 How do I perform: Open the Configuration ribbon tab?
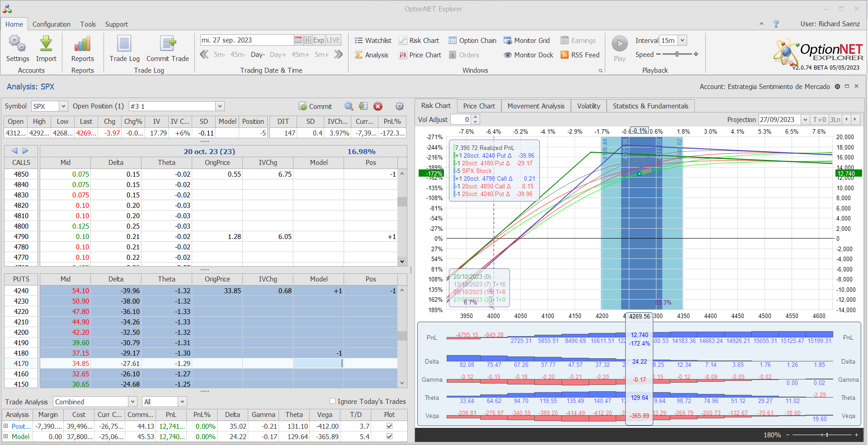pos(52,24)
